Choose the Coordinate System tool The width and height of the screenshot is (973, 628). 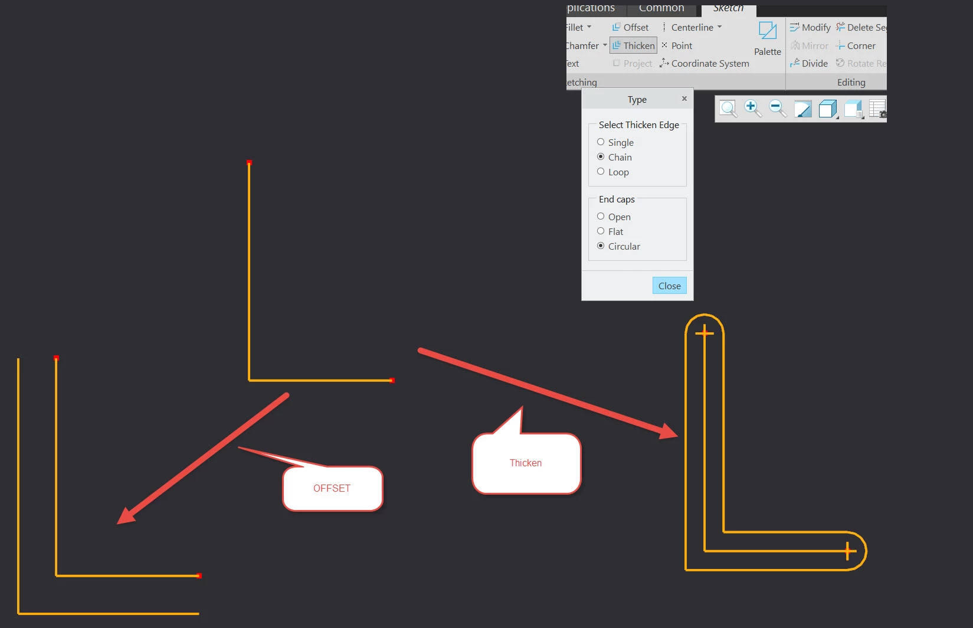pyautogui.click(x=705, y=63)
